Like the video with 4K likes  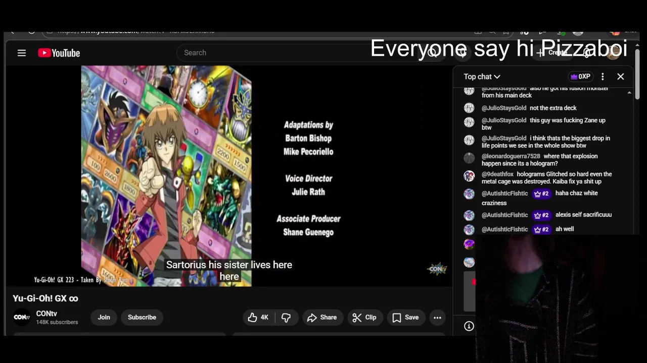(258, 317)
